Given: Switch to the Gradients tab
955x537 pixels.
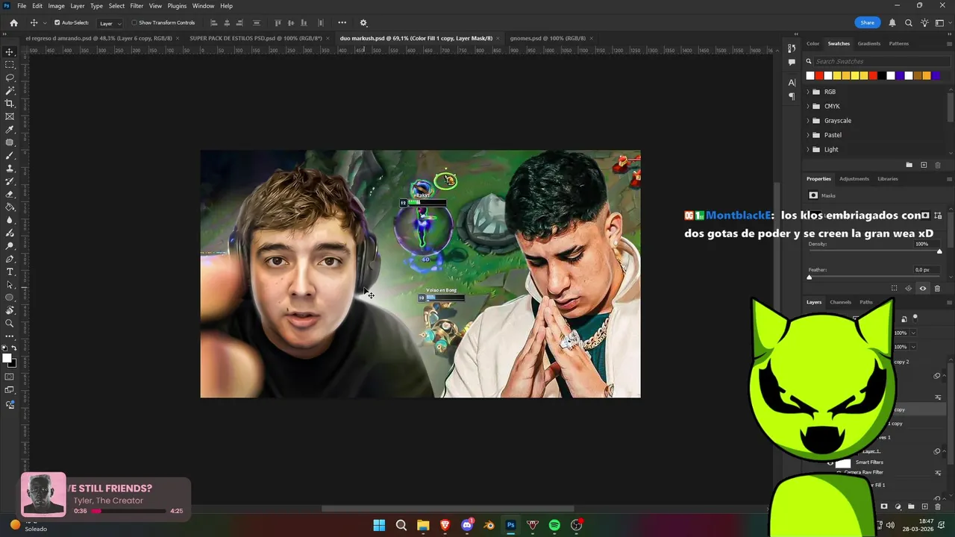Looking at the screenshot, I should click(x=869, y=43).
